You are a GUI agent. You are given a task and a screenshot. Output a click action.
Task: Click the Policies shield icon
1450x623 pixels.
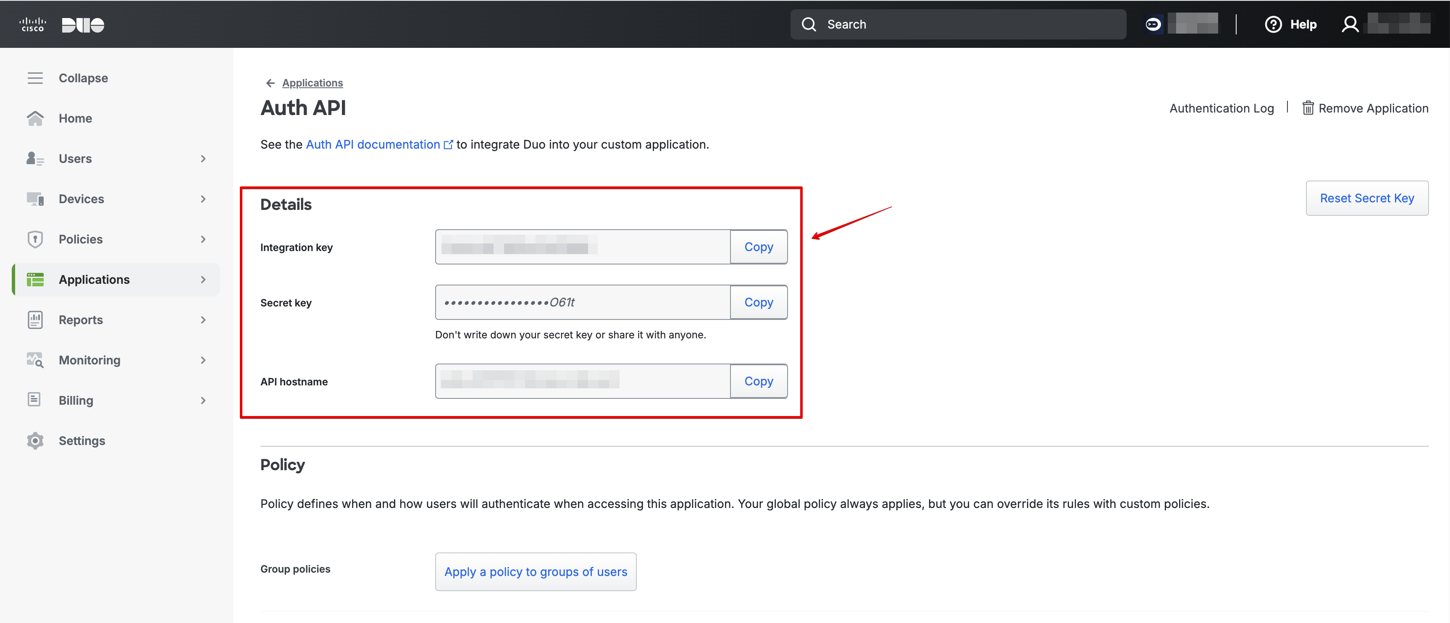click(x=35, y=238)
